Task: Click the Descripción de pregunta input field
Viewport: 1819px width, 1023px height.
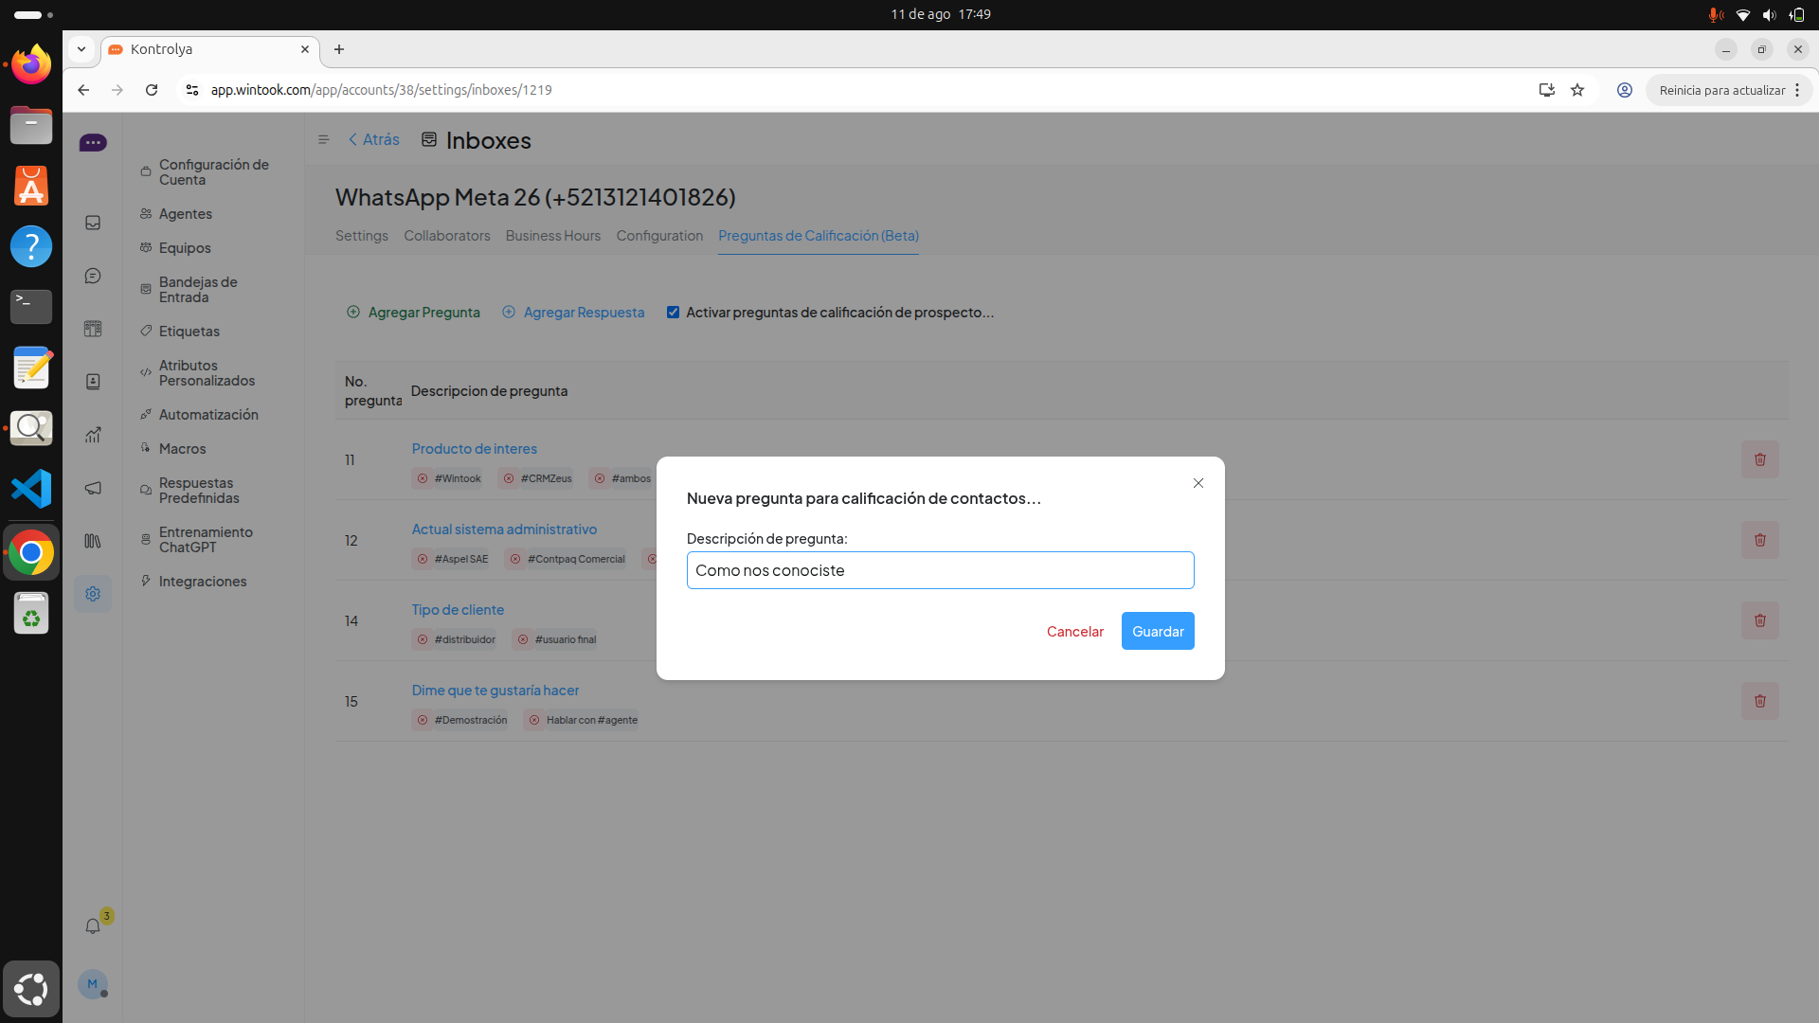Action: [x=940, y=570]
